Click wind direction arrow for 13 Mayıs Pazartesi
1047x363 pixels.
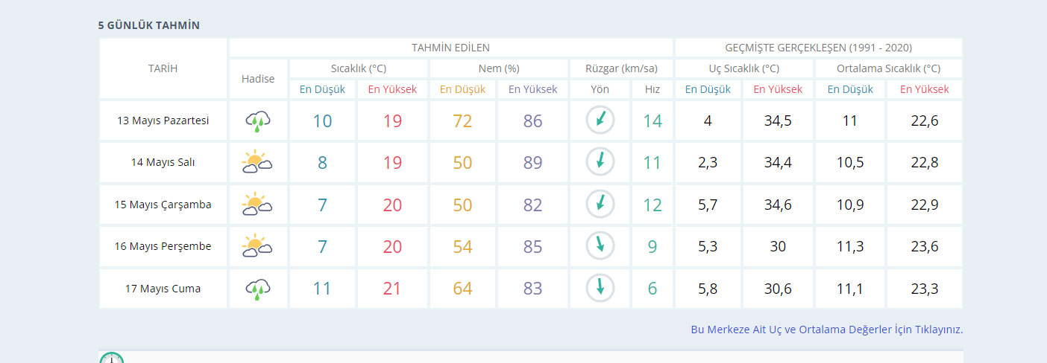600,121
